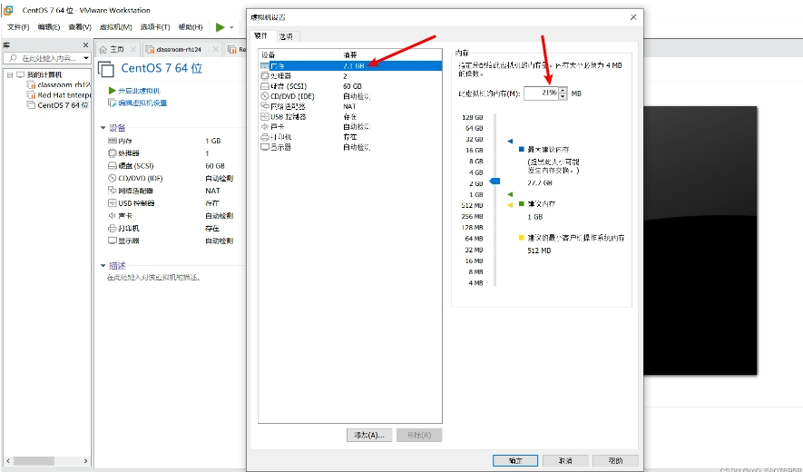Click green recommended memory marker triangle
Screen dimensions: 803x472
510,194
